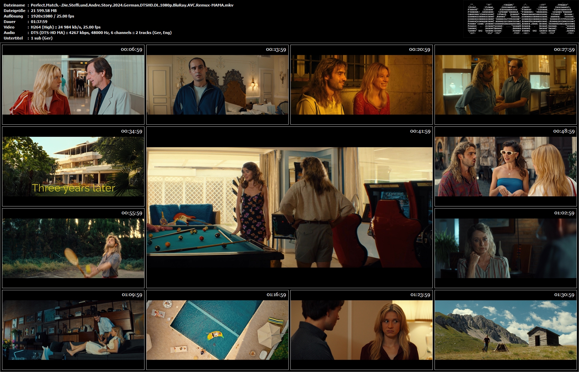Click the 'Video' label
The width and height of the screenshot is (579, 372).
(x=9, y=27)
